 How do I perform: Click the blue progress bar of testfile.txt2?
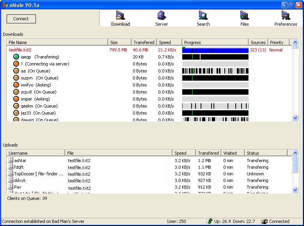[x=215, y=50]
